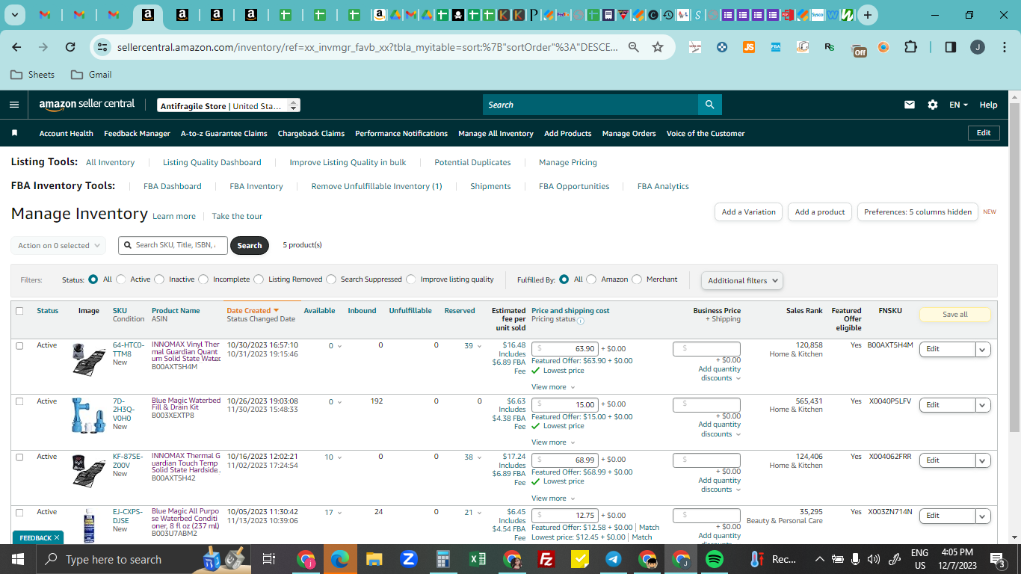Viewport: 1021px width, 574px height.
Task: Select the Active status radio button
Action: click(121, 280)
